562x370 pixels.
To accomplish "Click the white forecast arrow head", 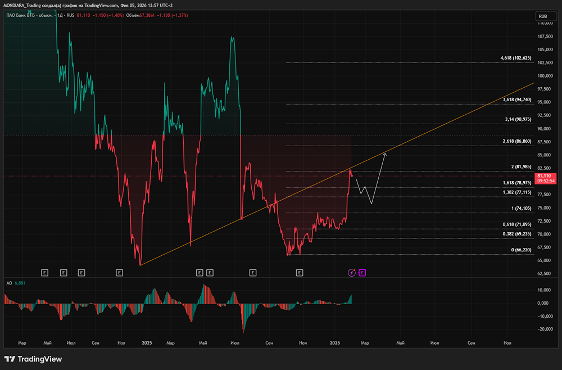I will coord(384,155).
